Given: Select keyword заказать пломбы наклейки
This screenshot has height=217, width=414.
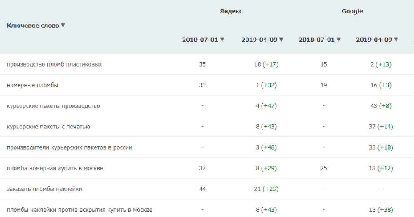Looking at the screenshot, I should pos(45,189).
